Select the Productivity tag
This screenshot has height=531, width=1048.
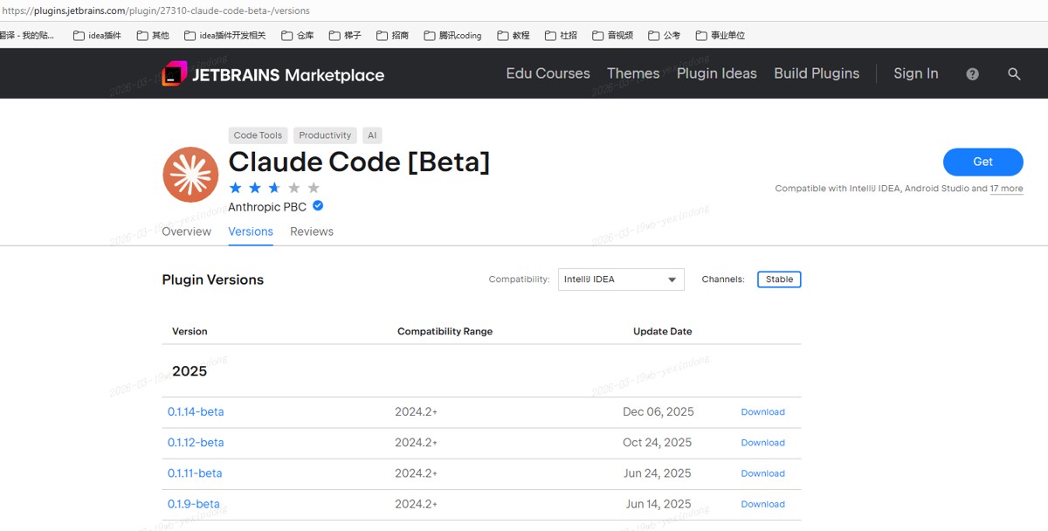325,135
